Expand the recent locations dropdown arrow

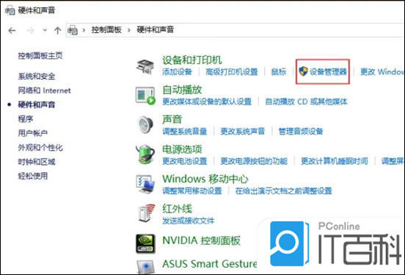click(x=45, y=30)
